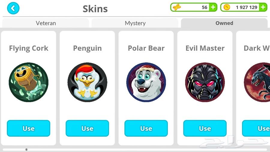Add more coins with the green plus
This screenshot has width=270, height=152.
point(263,7)
